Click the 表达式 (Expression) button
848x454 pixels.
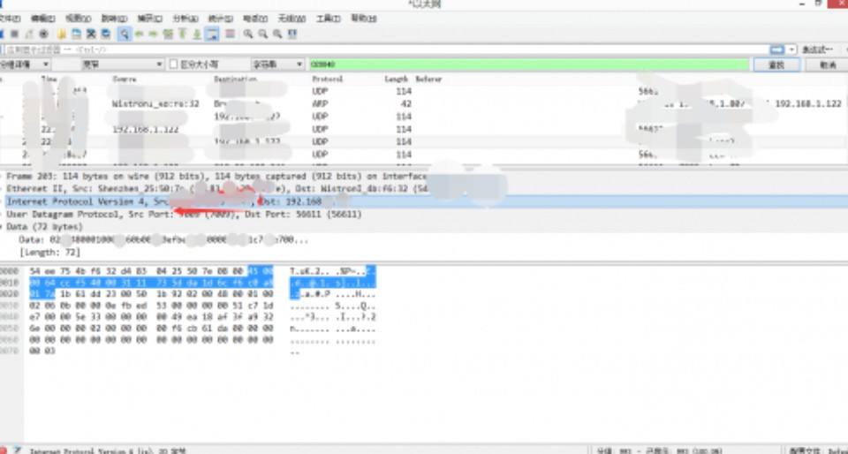click(817, 49)
